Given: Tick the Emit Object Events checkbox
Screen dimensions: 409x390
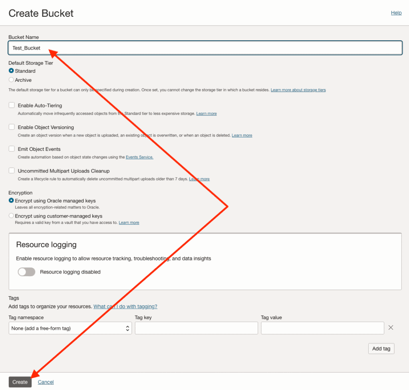Looking at the screenshot, I should [x=12, y=149].
